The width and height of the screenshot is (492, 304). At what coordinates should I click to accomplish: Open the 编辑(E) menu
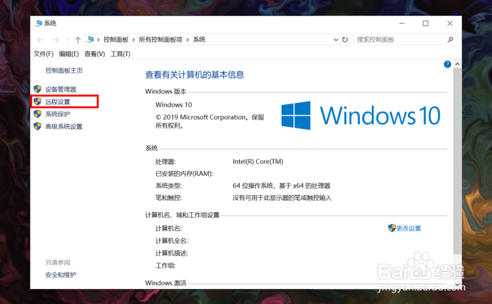click(x=69, y=54)
